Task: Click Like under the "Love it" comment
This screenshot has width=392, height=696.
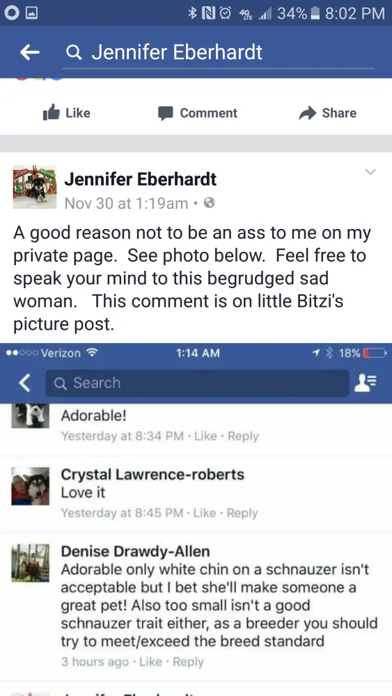Action: 205,513
